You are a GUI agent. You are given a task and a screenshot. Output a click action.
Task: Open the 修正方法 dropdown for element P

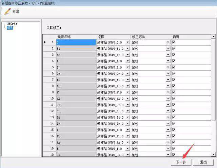[x=168, y=61]
